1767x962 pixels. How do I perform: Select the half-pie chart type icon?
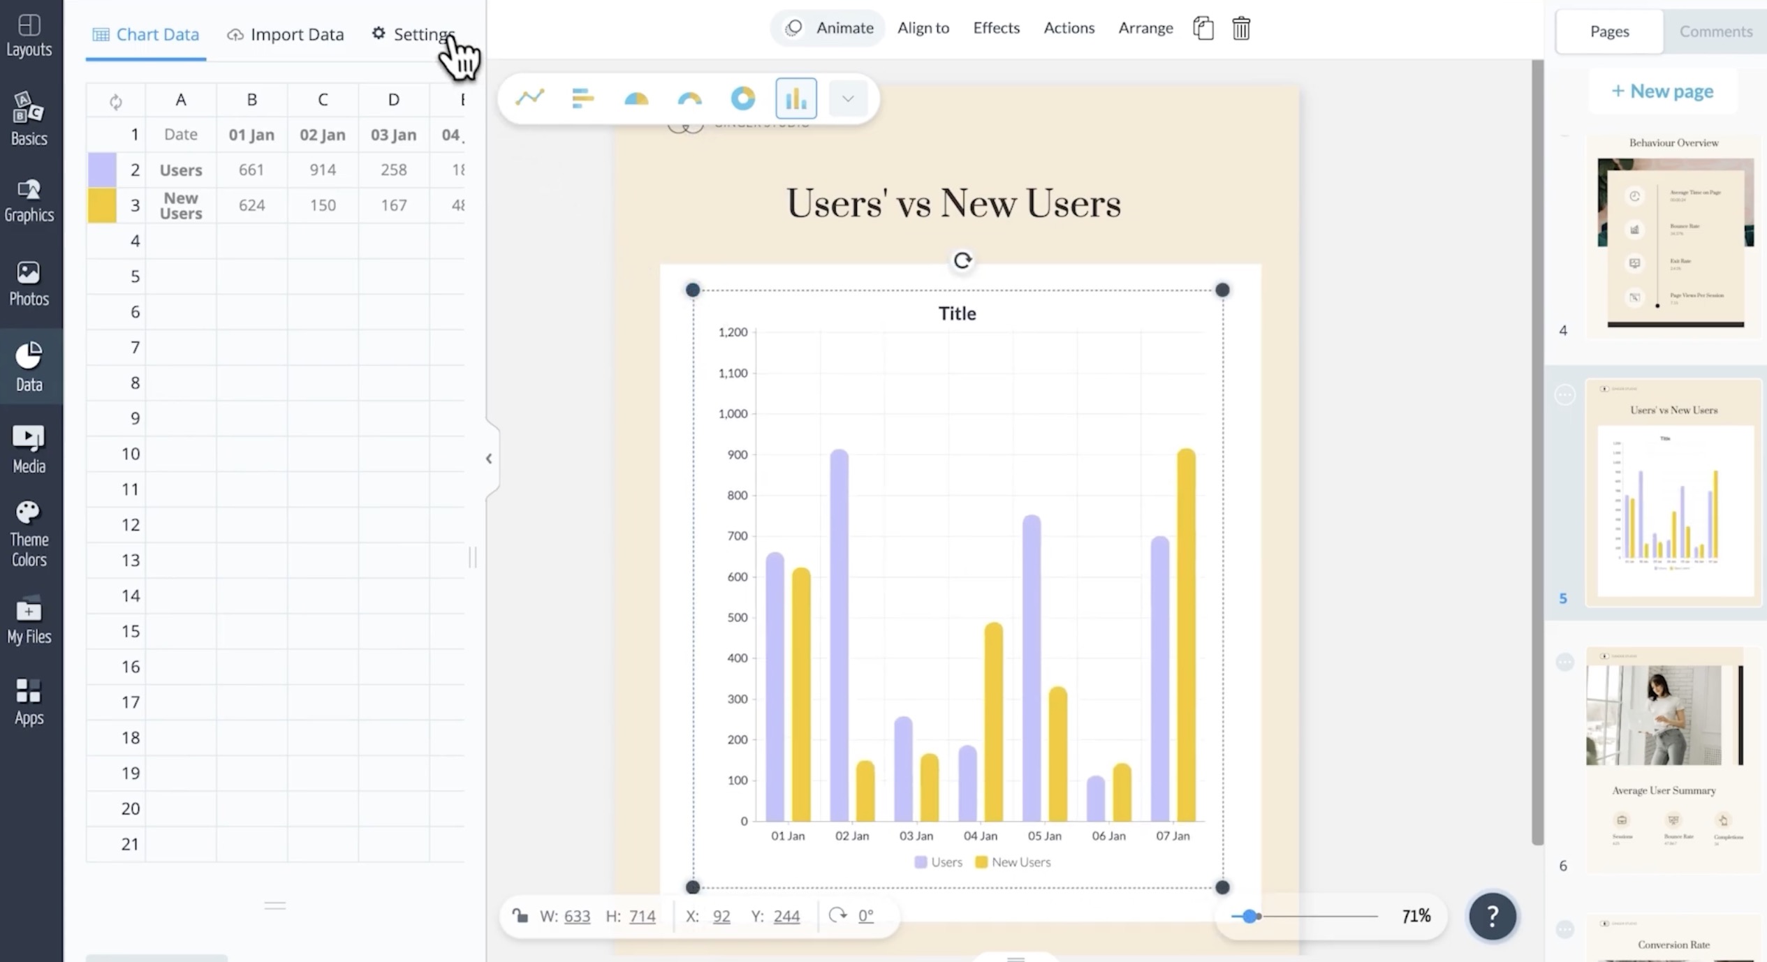(x=636, y=98)
